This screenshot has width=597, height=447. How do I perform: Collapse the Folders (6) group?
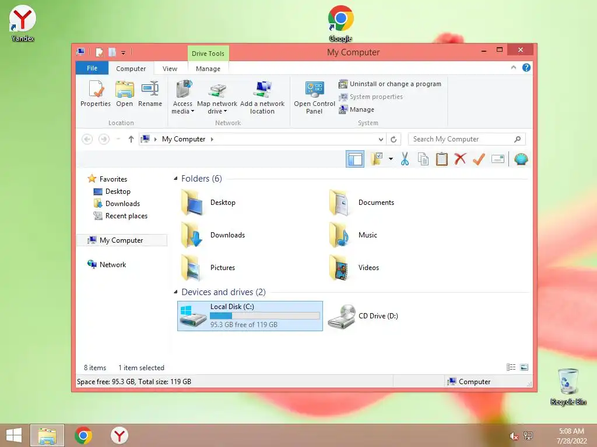tap(175, 178)
